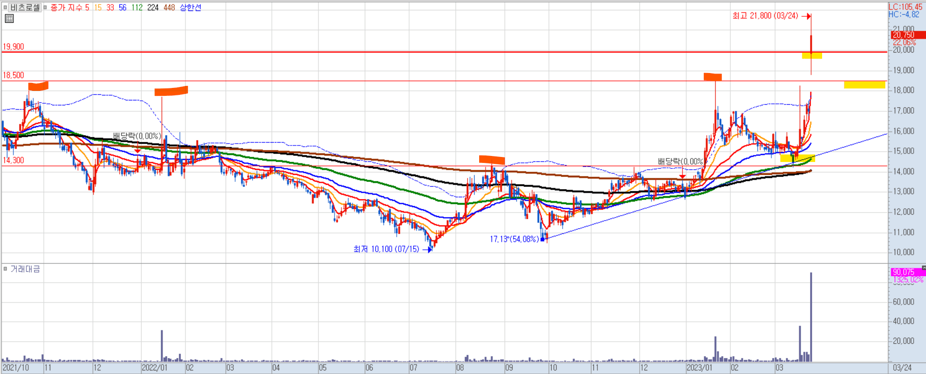This screenshot has height=374, width=926.
Task: Toggle the small square before 종가 지수
Action: 45,7
